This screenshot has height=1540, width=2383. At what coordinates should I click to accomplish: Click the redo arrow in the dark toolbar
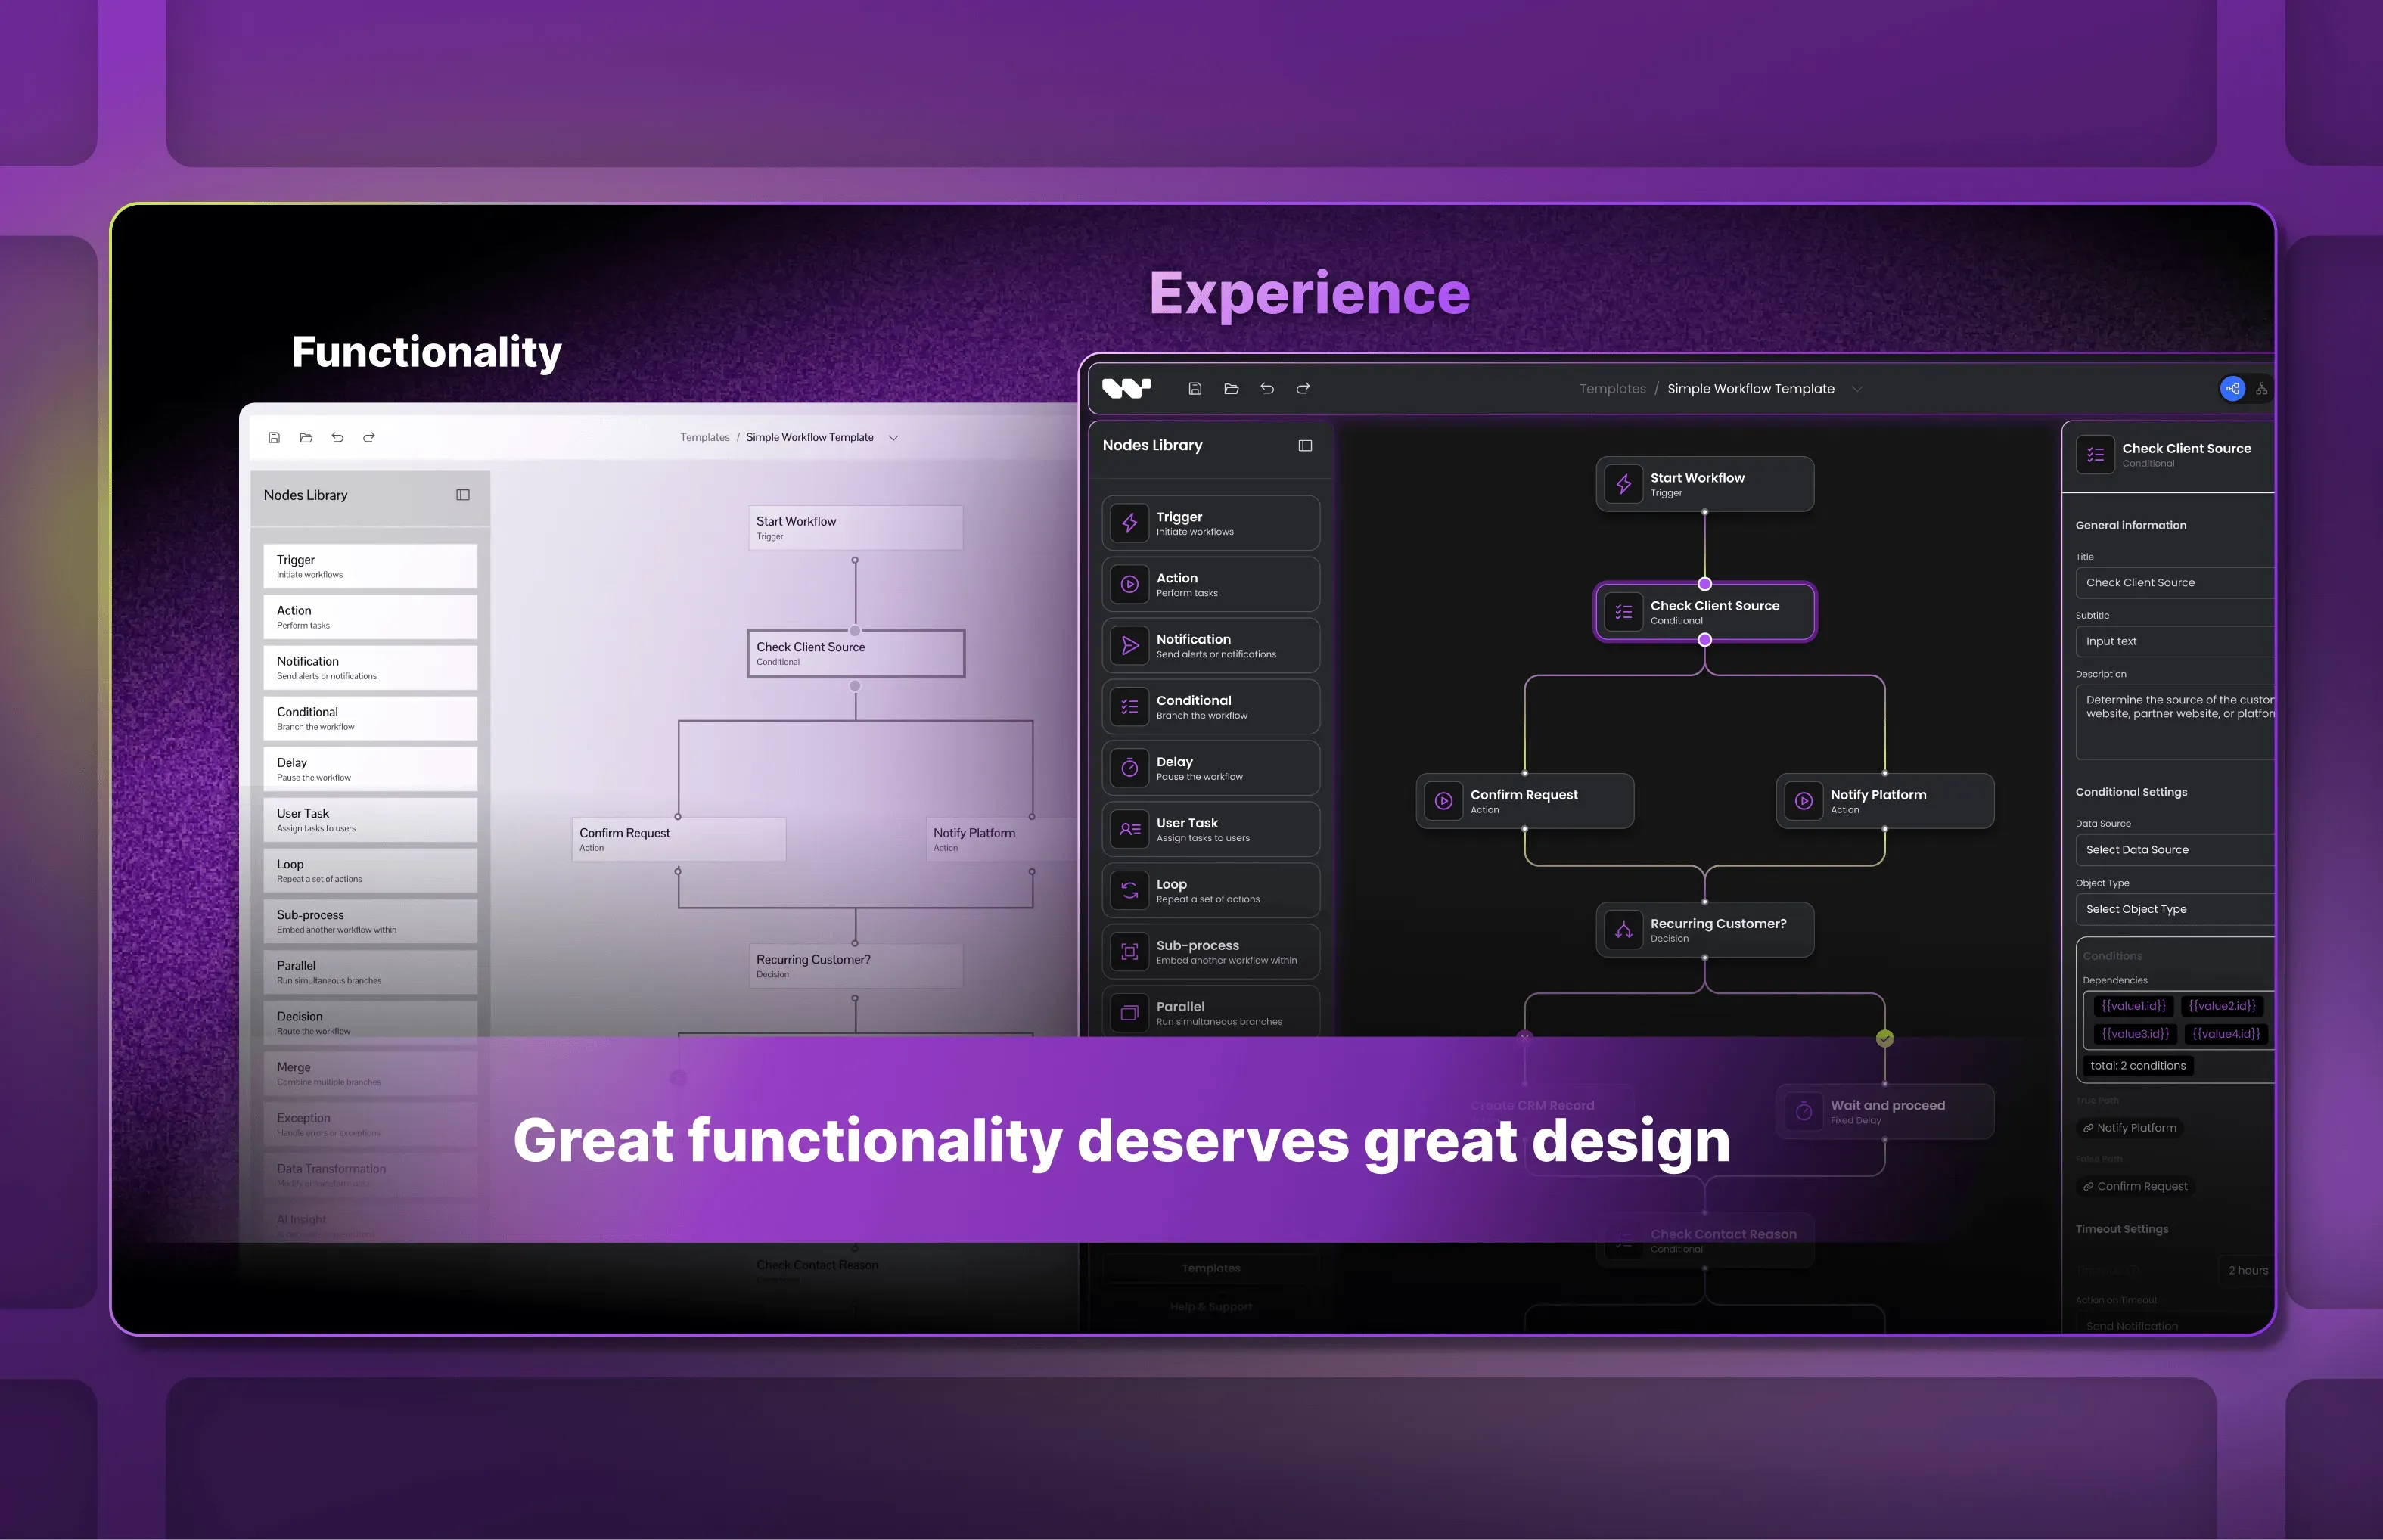pyautogui.click(x=1303, y=389)
